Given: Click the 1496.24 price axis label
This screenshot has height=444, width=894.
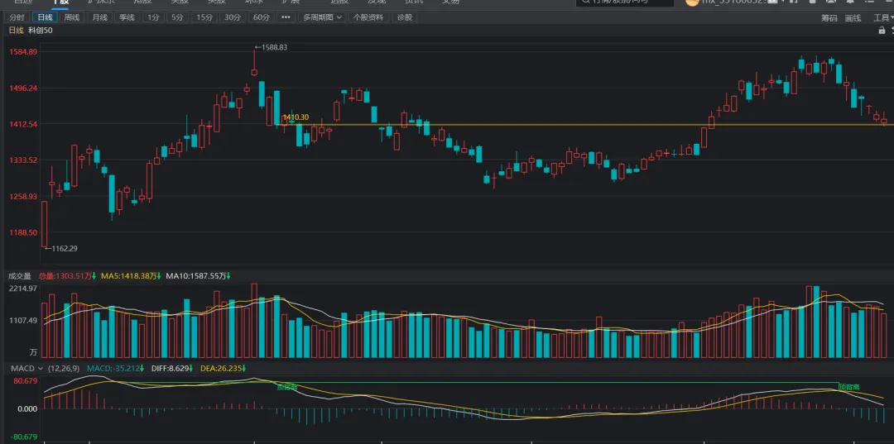Looking at the screenshot, I should coord(23,88).
